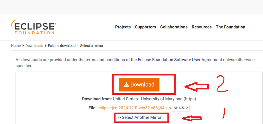This screenshot has height=124, width=263.
Task: Click the download arrow icon in orange button
Action: (x=126, y=85)
